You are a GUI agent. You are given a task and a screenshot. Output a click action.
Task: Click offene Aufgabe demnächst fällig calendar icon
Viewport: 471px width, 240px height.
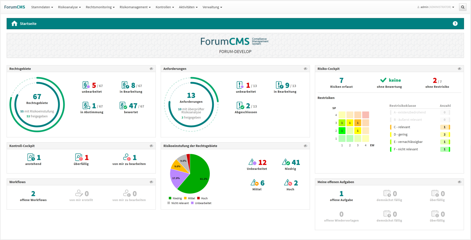coord(387,193)
